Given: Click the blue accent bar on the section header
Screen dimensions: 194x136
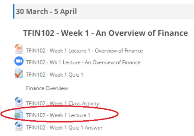Looking at the screenshot, I should 14,11.
